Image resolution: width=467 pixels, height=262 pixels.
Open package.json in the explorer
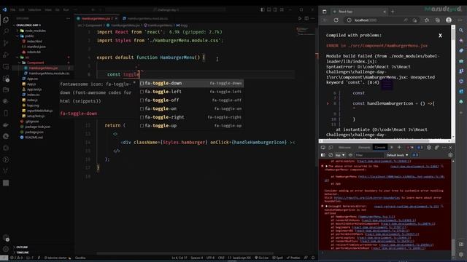[34, 132]
